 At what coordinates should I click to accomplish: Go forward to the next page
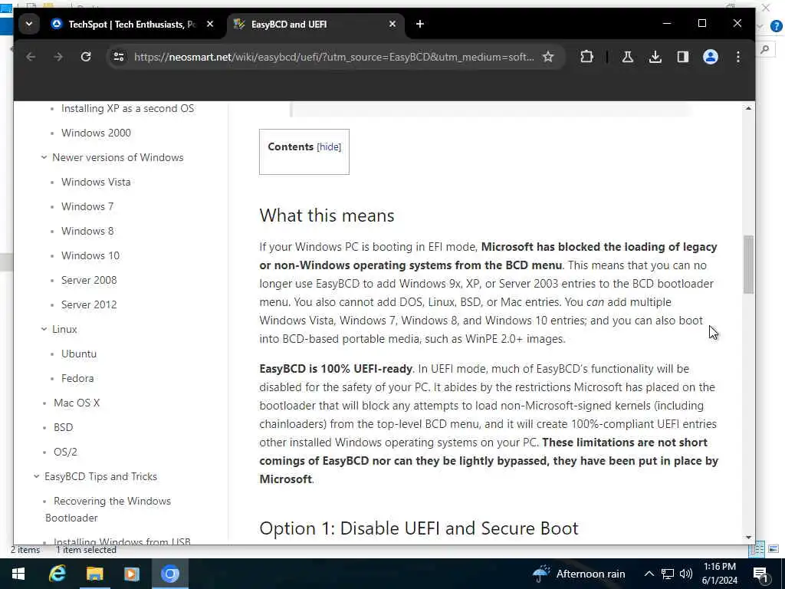(58, 57)
